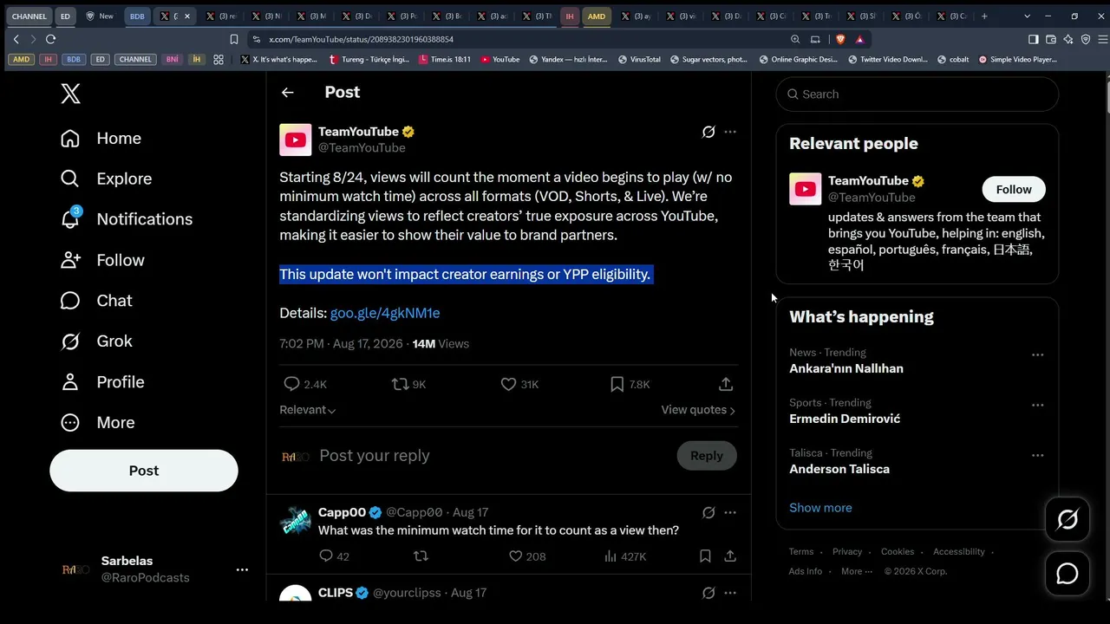Open the floating chat messages button
Image resolution: width=1110 pixels, height=624 pixels.
pyautogui.click(x=1068, y=574)
